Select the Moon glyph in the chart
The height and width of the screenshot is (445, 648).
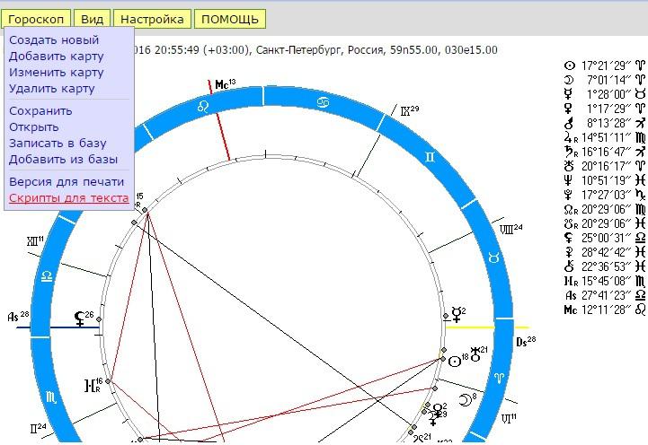click(x=465, y=399)
